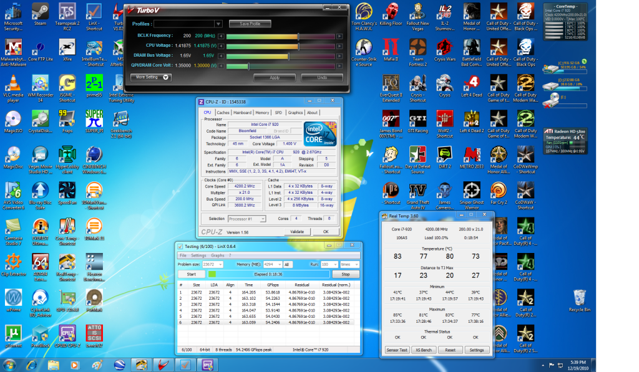Open Windows Start menu orb

pos(9,365)
